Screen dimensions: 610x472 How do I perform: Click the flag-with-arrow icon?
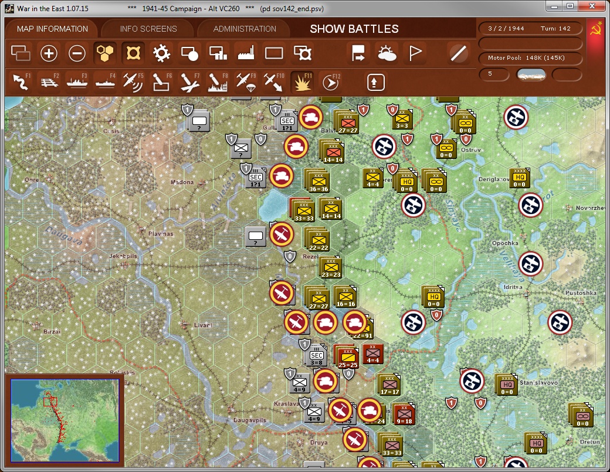358,53
